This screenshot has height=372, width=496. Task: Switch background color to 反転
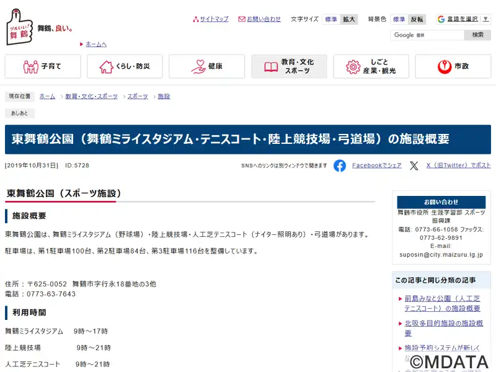[417, 19]
